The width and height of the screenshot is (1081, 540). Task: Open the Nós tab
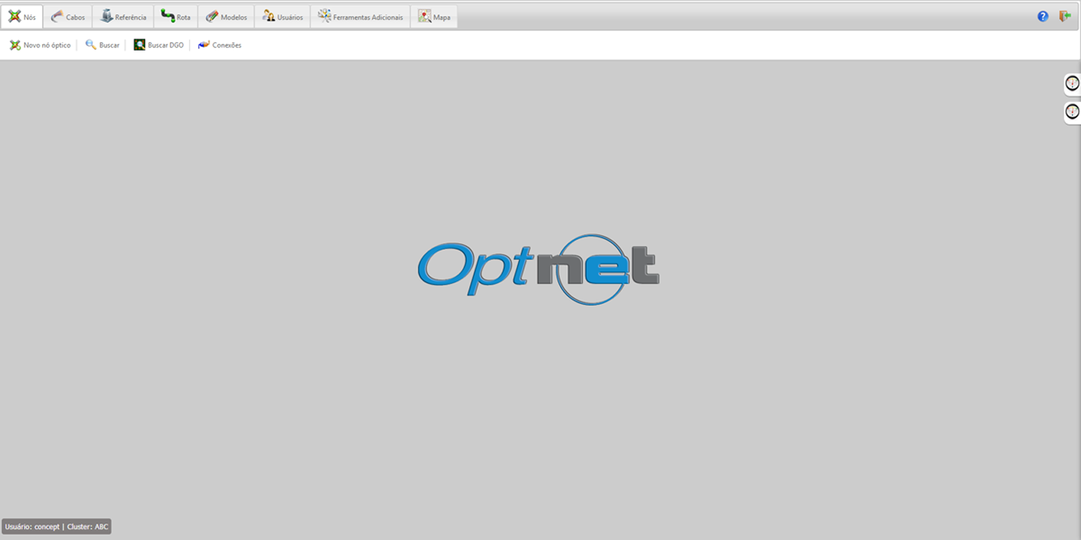(22, 17)
